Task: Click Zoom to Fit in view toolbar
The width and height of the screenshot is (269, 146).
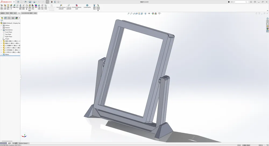Action: [129, 13]
